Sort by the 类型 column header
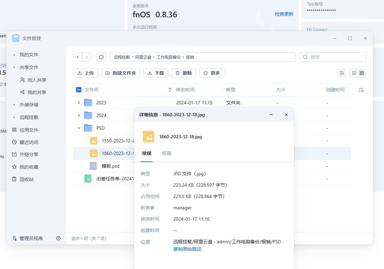 coord(230,90)
